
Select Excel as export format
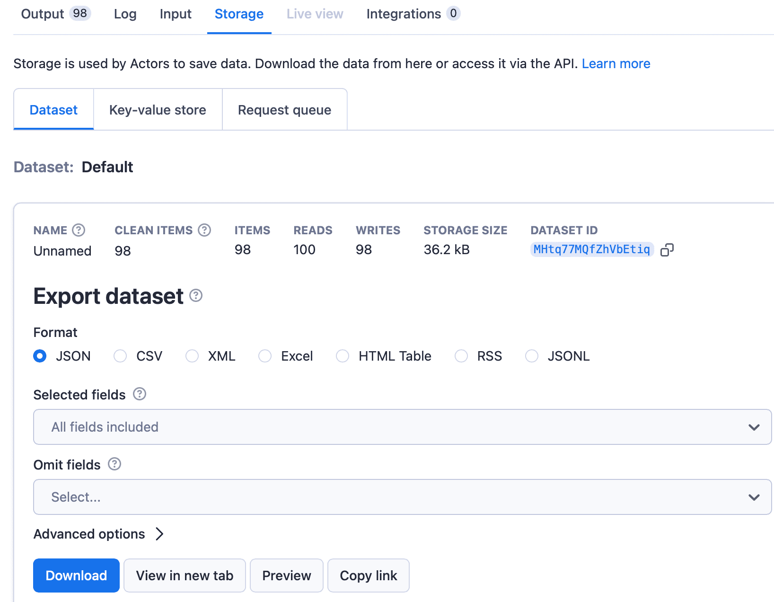[265, 356]
